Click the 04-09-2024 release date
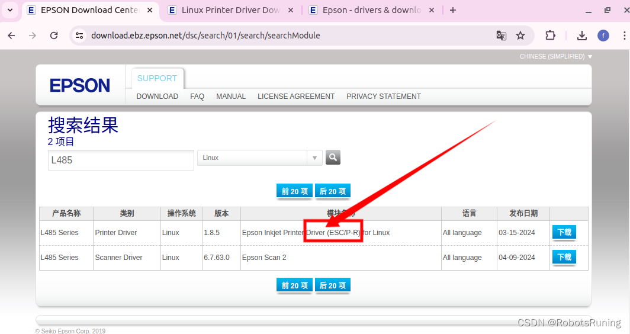The height and width of the screenshot is (334, 630). click(517, 257)
